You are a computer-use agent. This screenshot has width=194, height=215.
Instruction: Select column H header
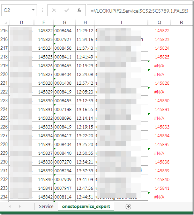click(x=85, y=22)
